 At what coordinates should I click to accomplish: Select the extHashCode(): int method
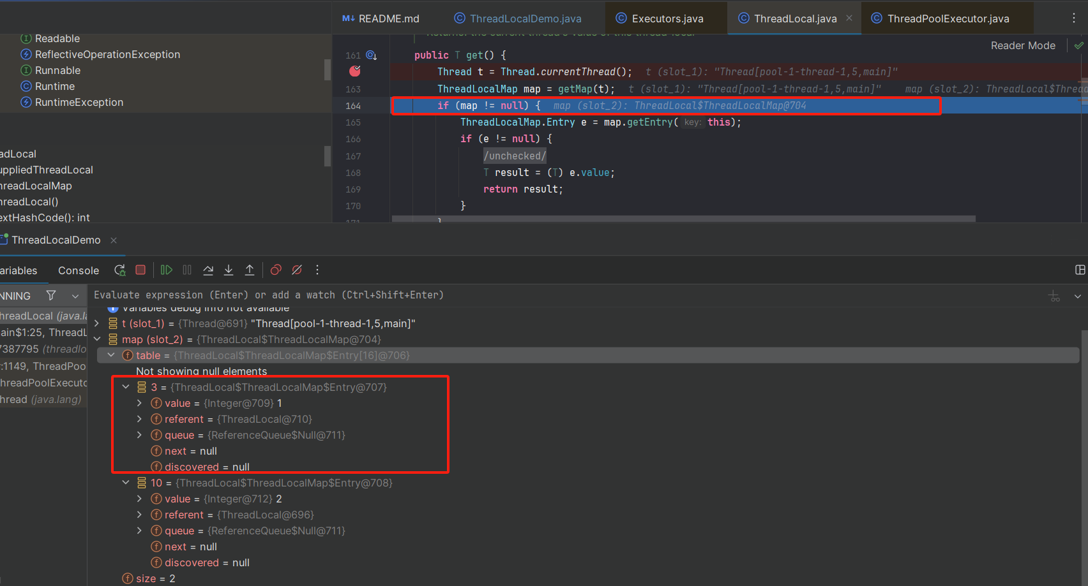(x=45, y=217)
